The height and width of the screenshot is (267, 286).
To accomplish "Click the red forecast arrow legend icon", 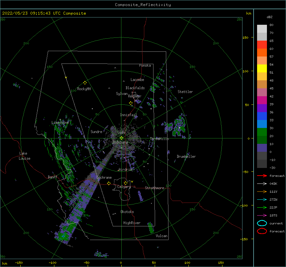I will click(x=262, y=176).
